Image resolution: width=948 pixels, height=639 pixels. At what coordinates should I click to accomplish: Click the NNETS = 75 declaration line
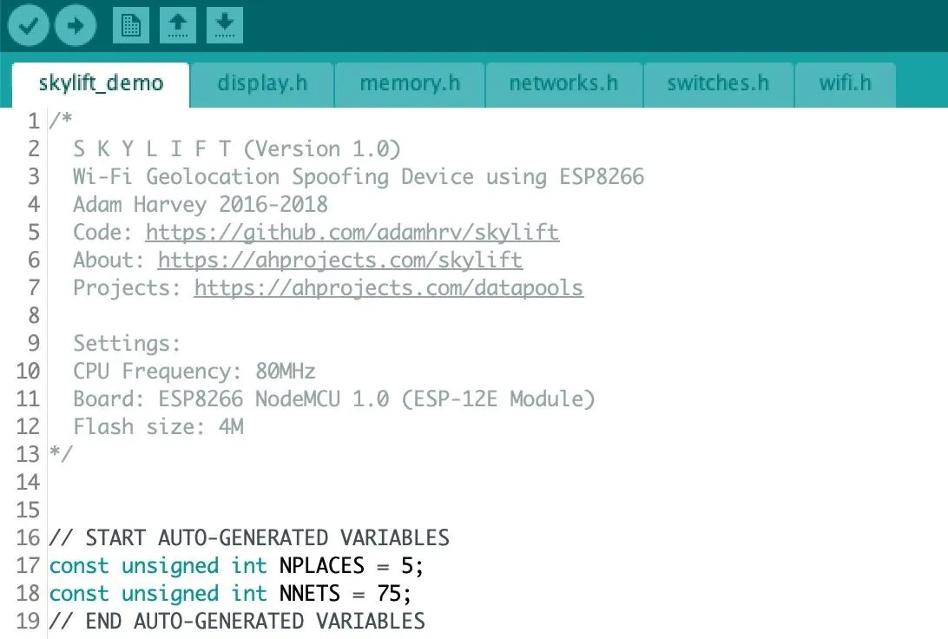[x=230, y=594]
